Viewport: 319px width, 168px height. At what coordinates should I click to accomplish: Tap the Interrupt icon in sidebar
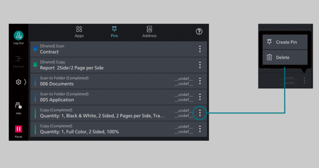click(x=18, y=59)
